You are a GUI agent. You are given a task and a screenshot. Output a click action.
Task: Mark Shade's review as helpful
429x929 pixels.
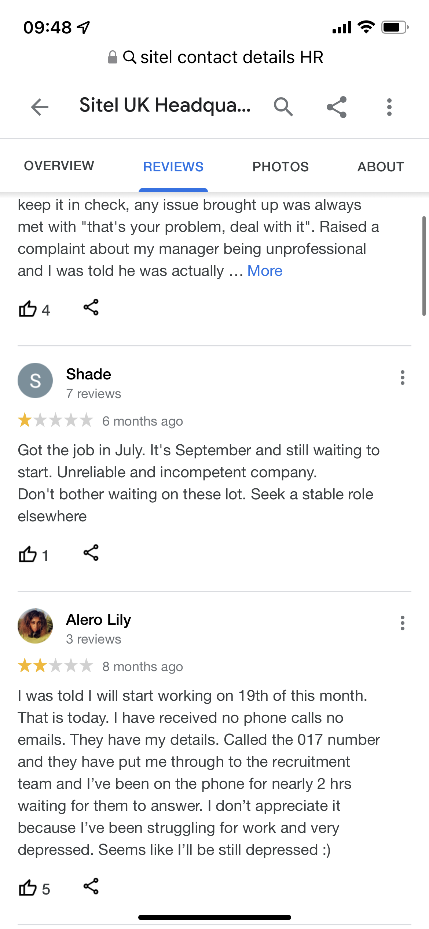point(28,554)
